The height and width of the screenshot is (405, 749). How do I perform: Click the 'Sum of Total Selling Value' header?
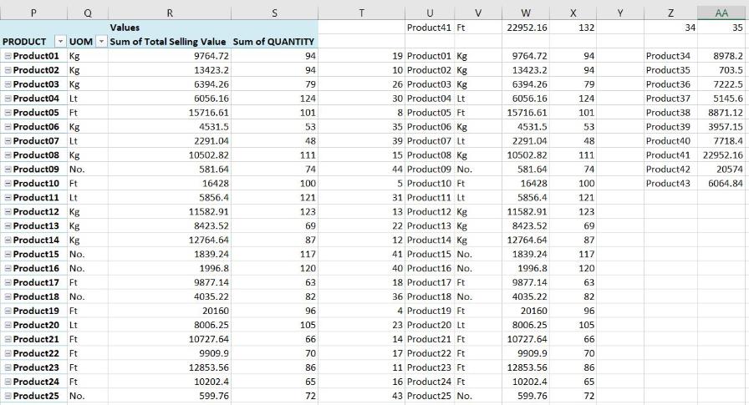pyautogui.click(x=168, y=42)
